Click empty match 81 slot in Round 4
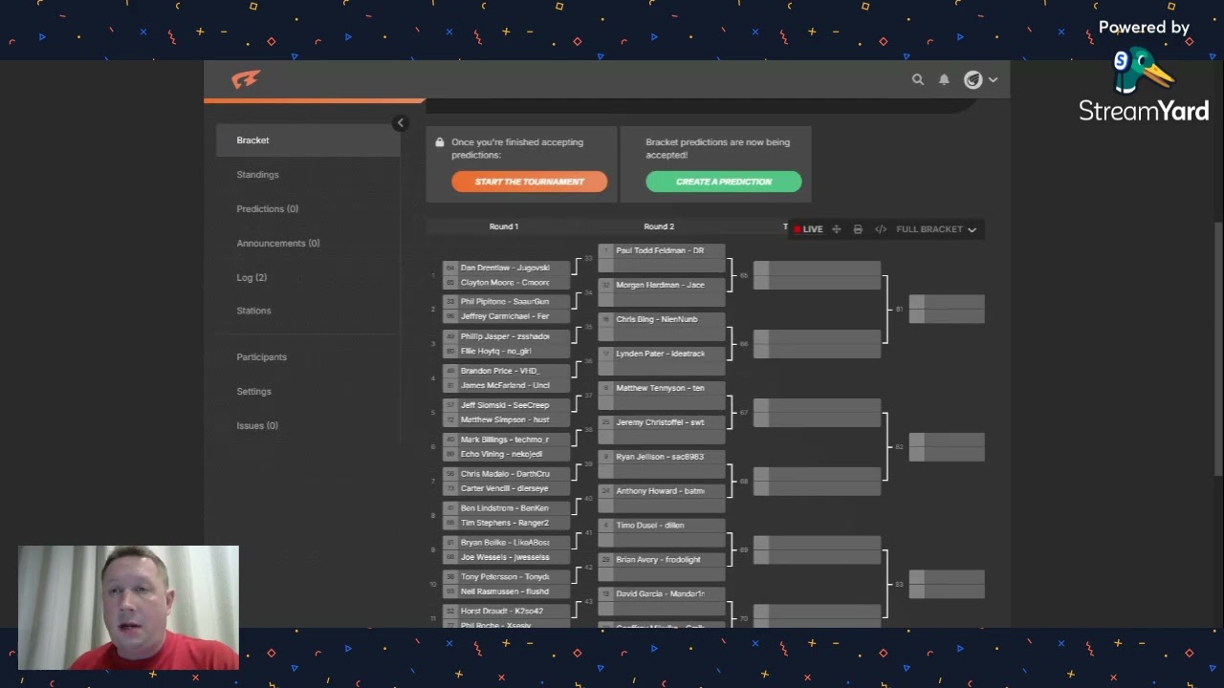Viewport: 1224px width, 688px height. pos(947,310)
